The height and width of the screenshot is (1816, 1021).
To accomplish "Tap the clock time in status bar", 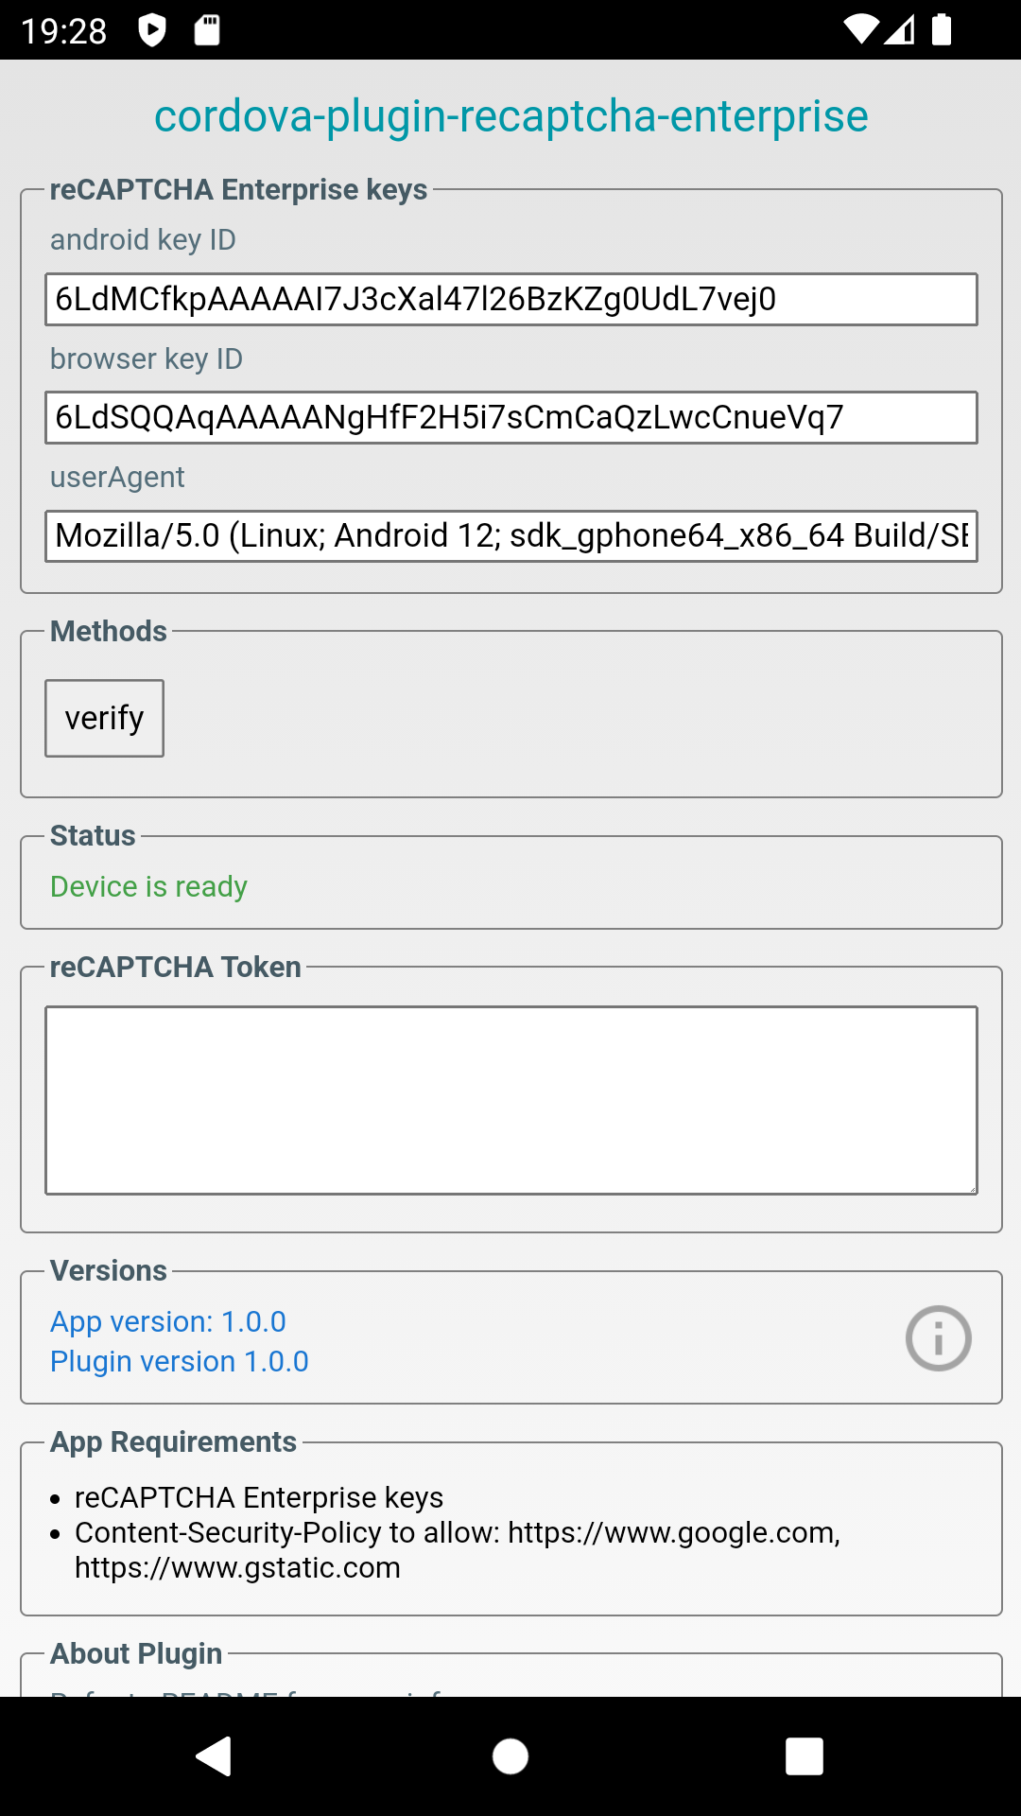I will (64, 31).
